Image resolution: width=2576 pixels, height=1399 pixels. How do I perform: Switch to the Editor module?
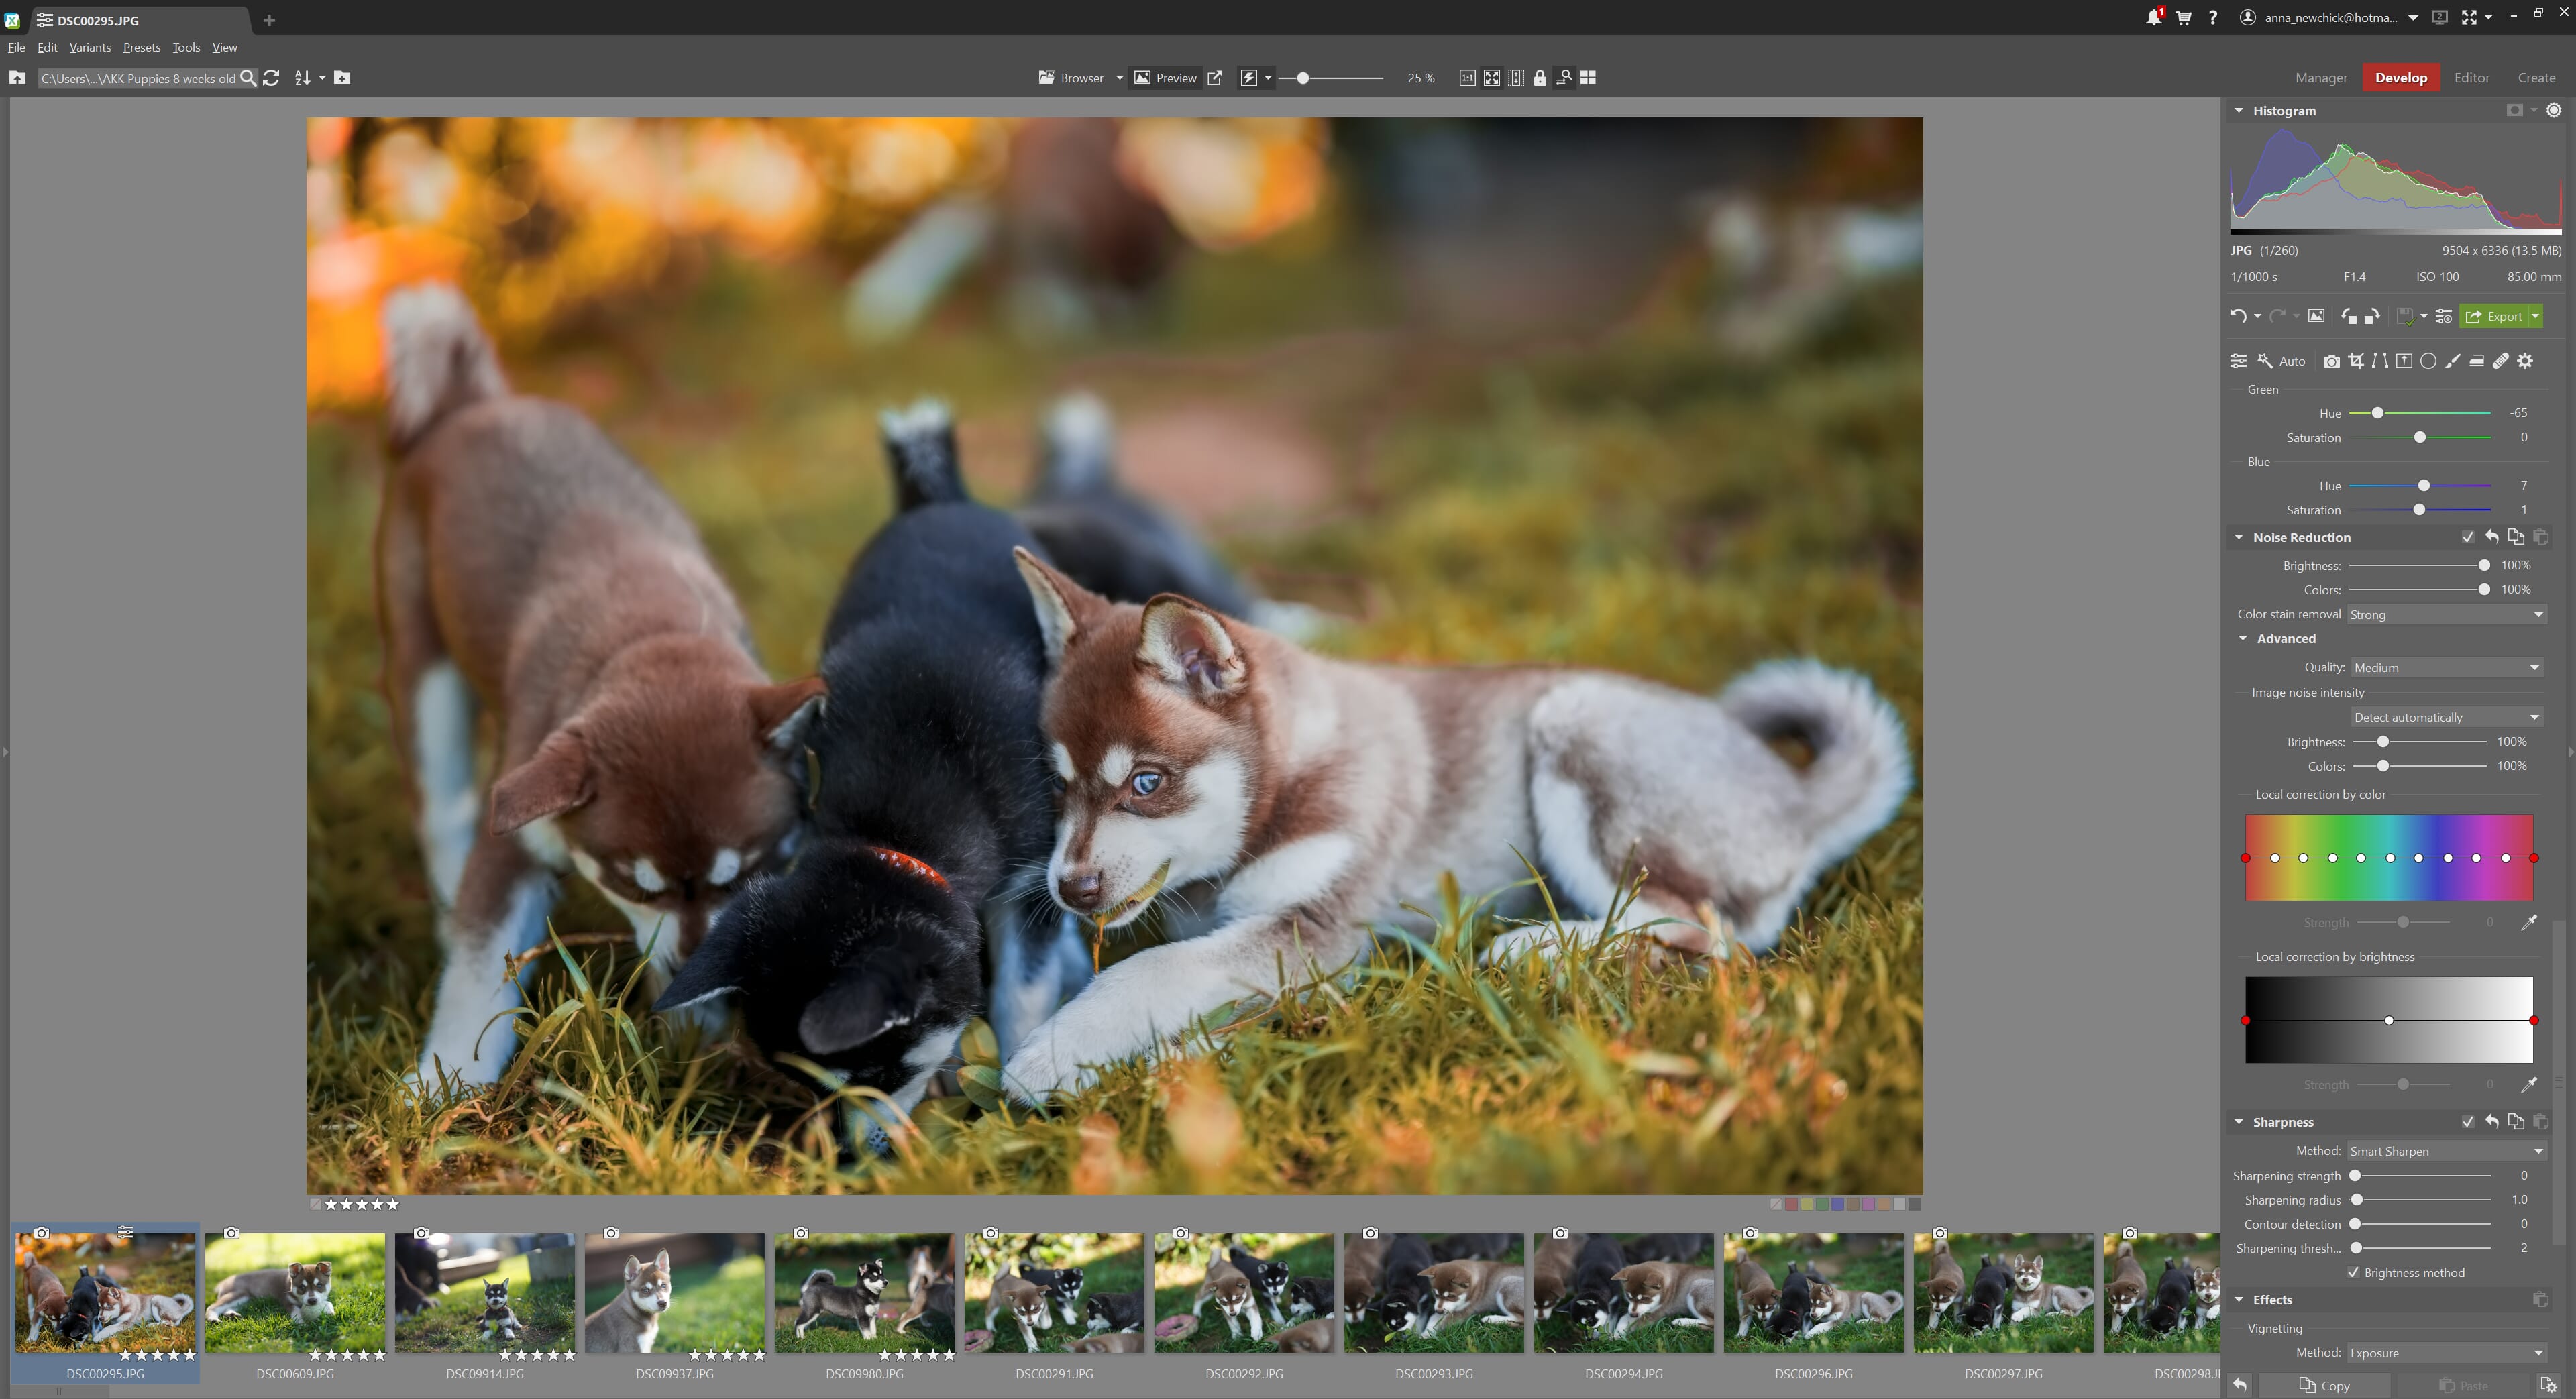coord(2471,78)
